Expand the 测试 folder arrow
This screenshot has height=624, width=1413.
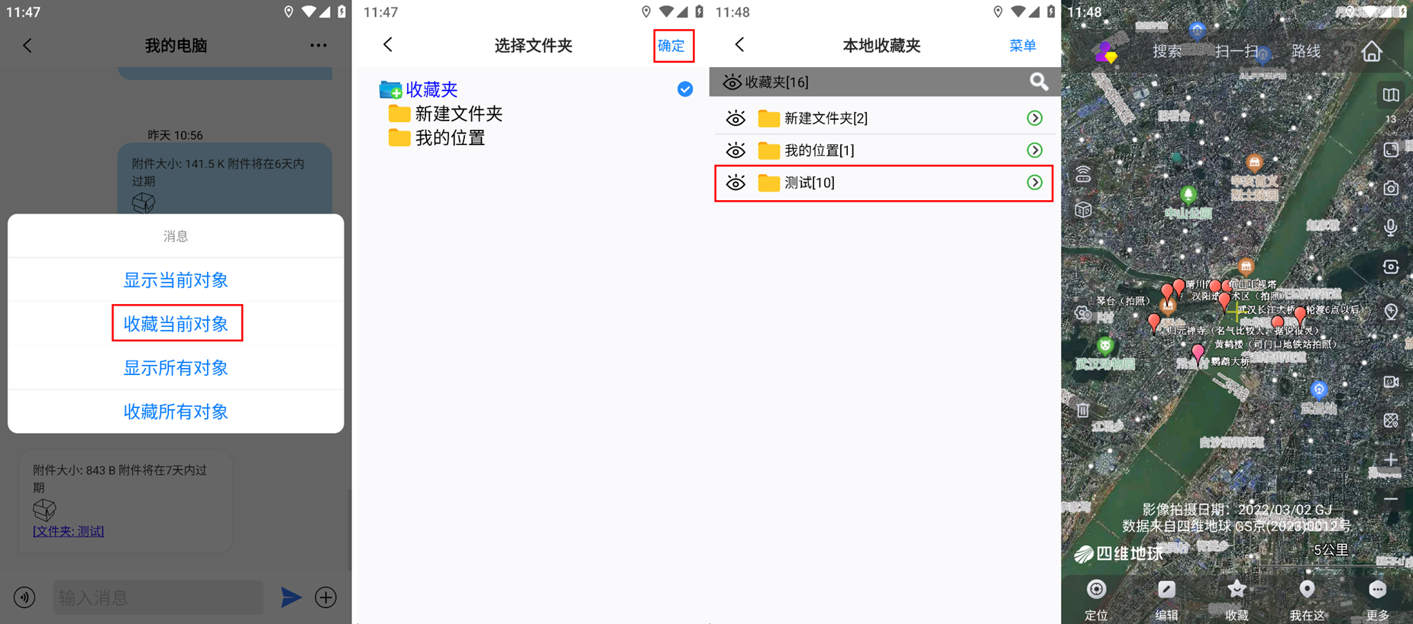(x=1034, y=183)
